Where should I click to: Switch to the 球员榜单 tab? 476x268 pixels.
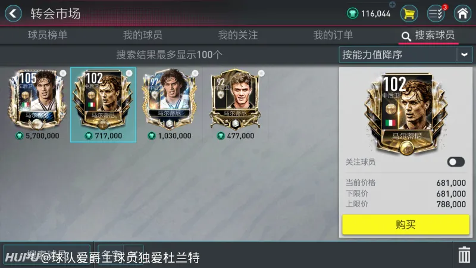coord(48,35)
